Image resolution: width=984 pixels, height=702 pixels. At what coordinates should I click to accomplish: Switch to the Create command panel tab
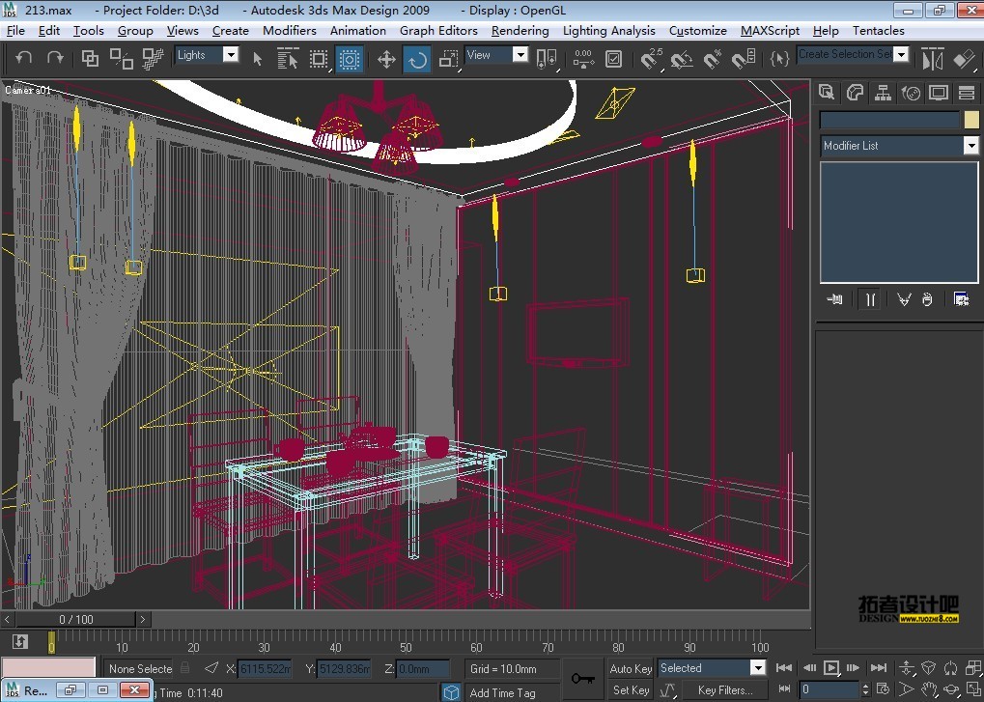click(x=826, y=93)
